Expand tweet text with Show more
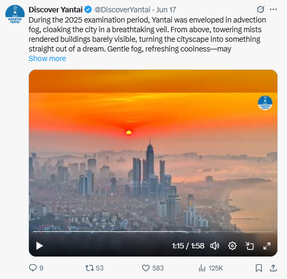This screenshot has width=287, height=279. click(47, 58)
